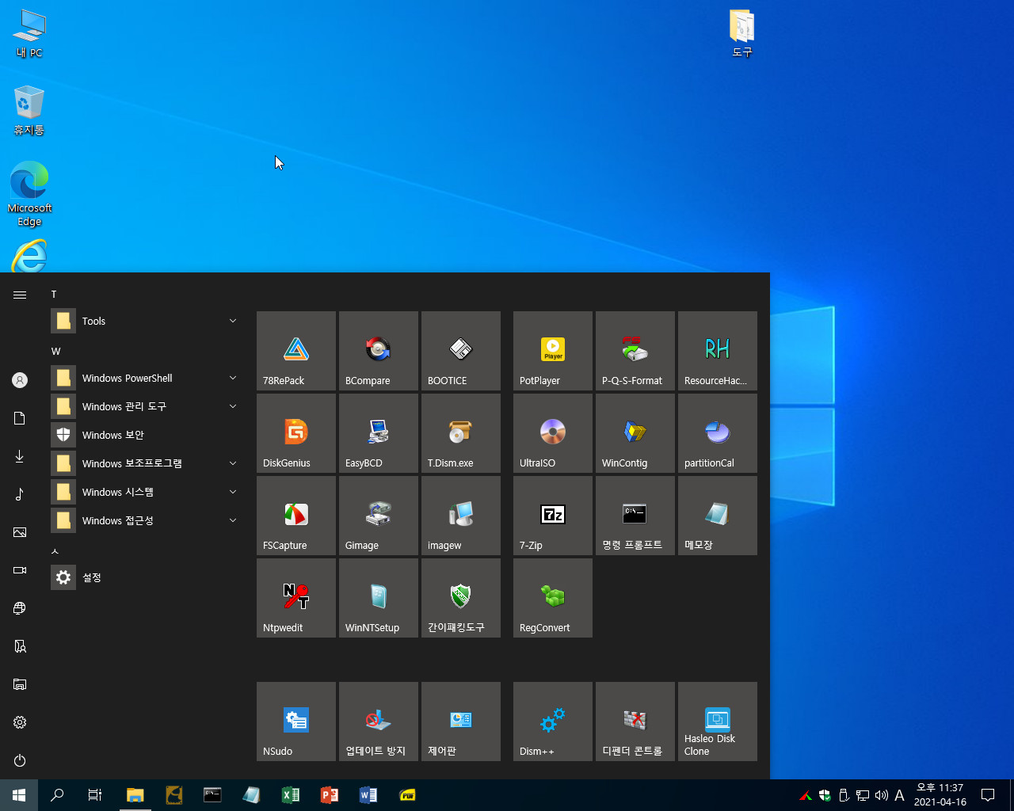Open WinNTSetup tile
The width and height of the screenshot is (1014, 811).
pos(379,598)
